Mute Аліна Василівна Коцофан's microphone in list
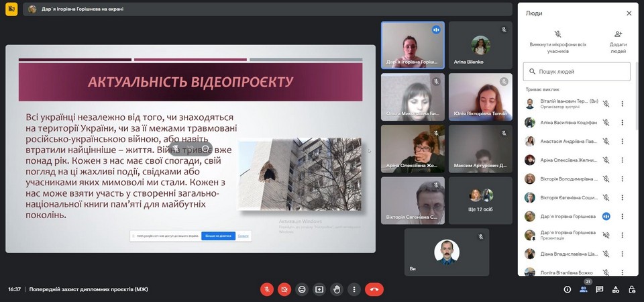The image size is (644, 302). tap(606, 123)
